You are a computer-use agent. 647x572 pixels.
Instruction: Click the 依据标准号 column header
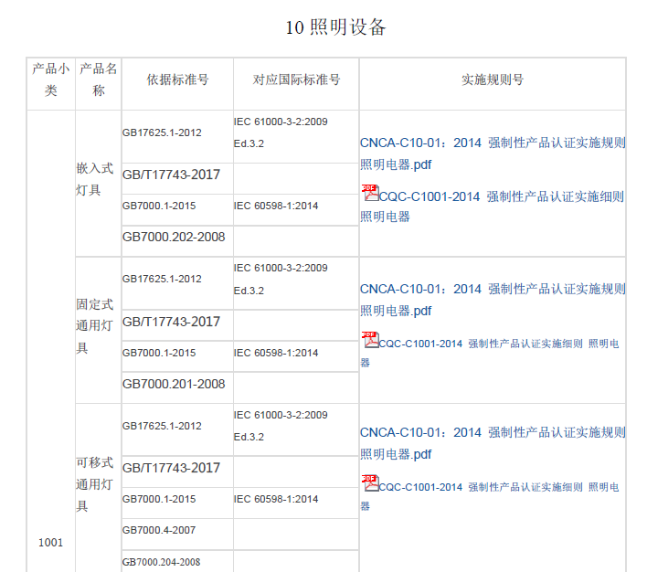point(177,80)
